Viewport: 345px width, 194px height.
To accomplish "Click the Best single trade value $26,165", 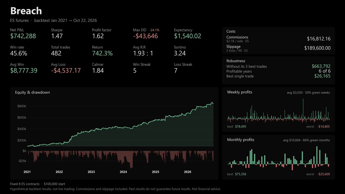I will (x=322, y=76).
